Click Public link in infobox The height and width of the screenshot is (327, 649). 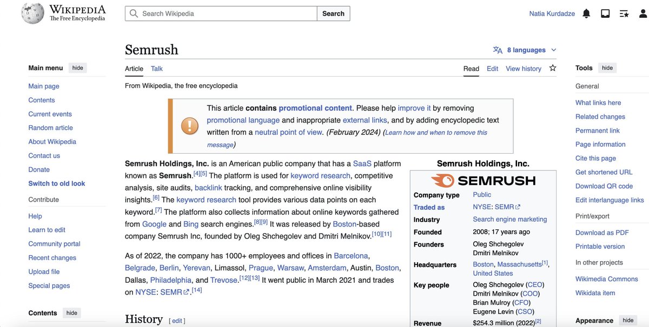tap(482, 195)
